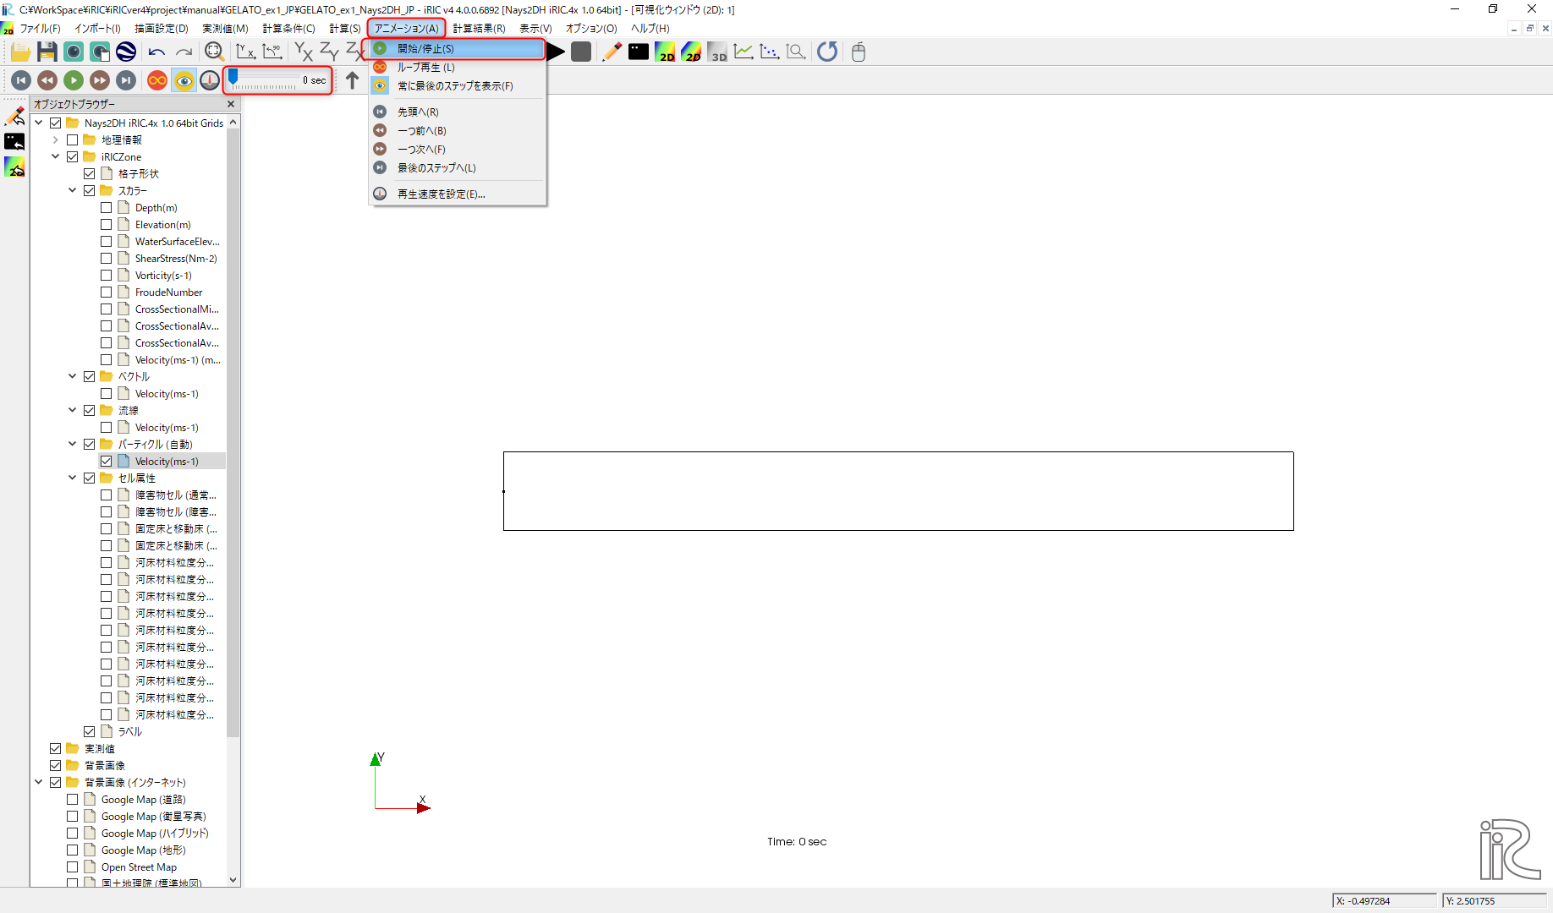1553x913 pixels.
Task: Select 一つ前へ(B) menu entry
Action: [x=458, y=130]
